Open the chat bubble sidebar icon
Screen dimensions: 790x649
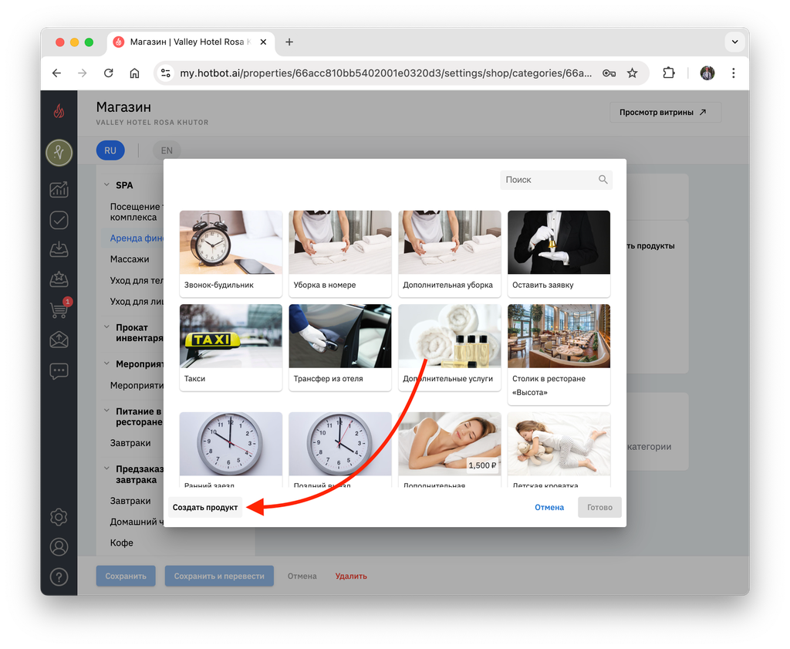[59, 371]
